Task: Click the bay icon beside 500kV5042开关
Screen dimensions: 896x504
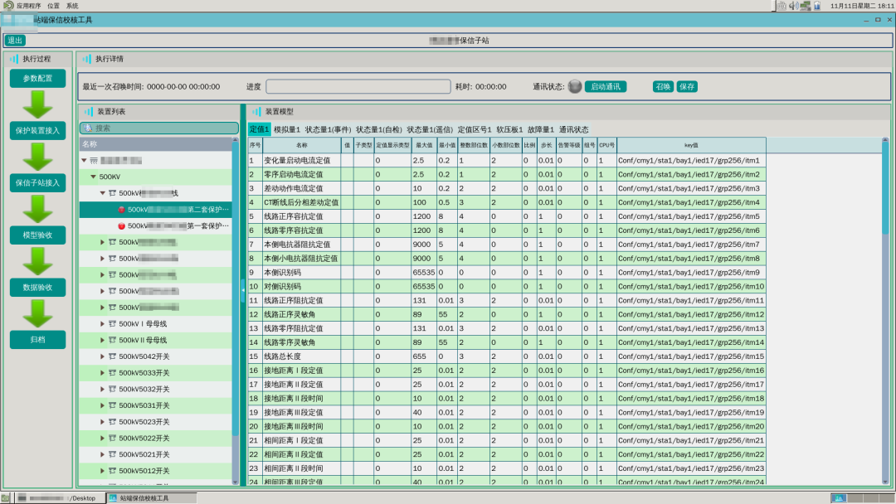Action: coord(112,356)
